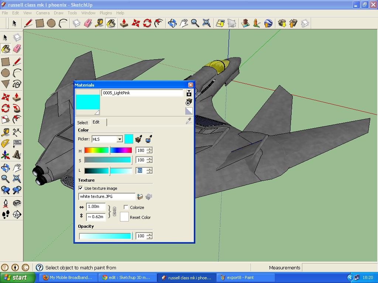Click the sample paint eyedropper in Materials

click(x=189, y=121)
